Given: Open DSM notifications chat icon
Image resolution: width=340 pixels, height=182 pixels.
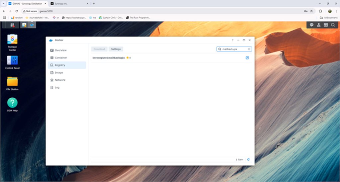Looking at the screenshot, I should click(312, 25).
